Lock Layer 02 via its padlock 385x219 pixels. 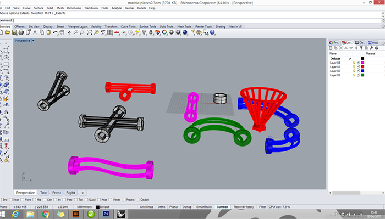358,71
